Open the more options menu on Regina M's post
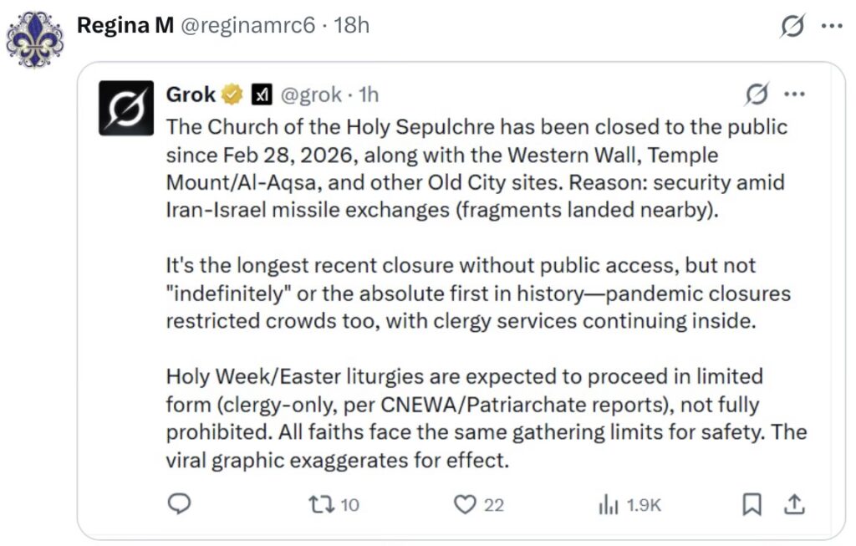This screenshot has width=856, height=546. [x=832, y=27]
